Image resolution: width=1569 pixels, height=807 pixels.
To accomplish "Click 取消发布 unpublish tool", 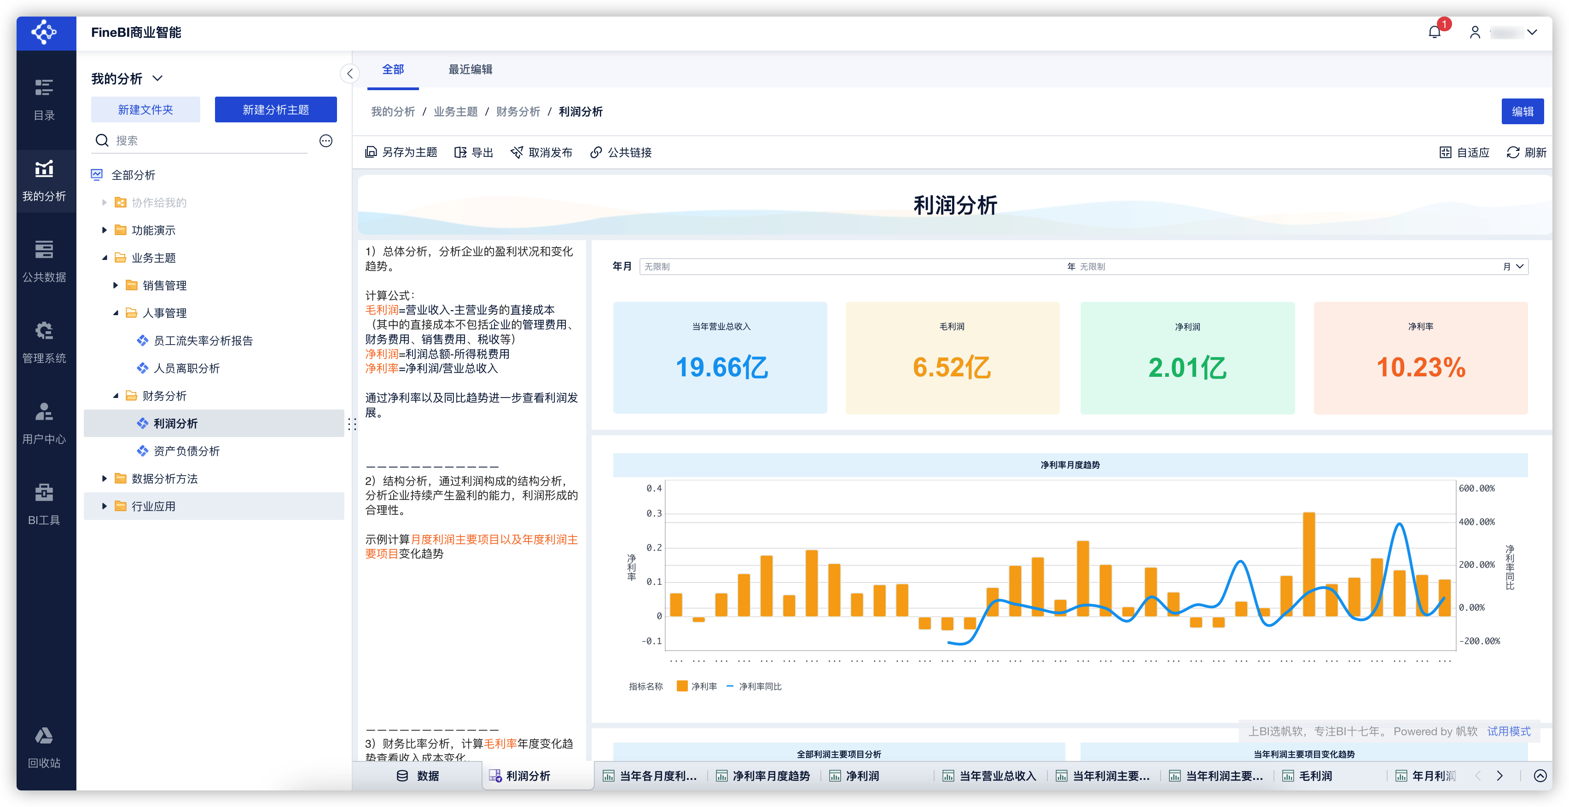I will (x=541, y=152).
